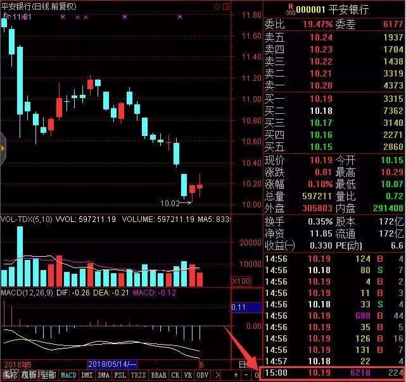406x382 pixels.
Task: Show more indicator tabs with the > arrow
Action: point(217,374)
